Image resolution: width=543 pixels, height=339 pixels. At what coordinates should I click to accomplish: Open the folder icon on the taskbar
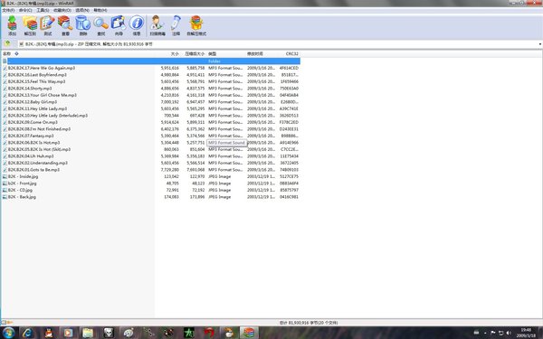click(88, 333)
